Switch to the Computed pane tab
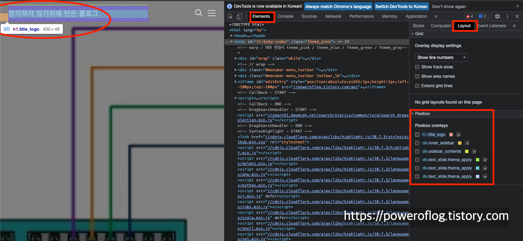Screen dimensions: 523x241 441,26
